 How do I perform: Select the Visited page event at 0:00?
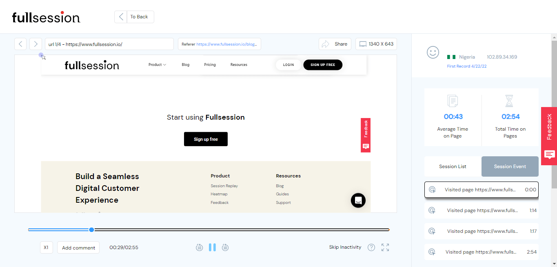click(482, 190)
